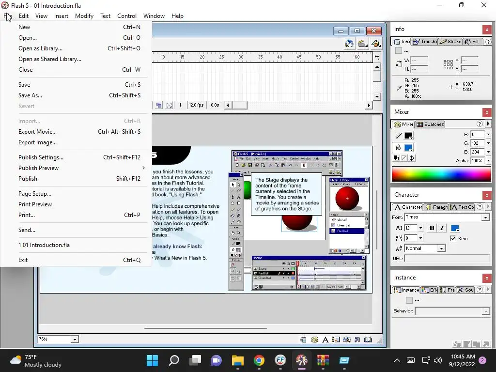496x372 pixels.
Task: Switch to the Paragraph tab
Action: (436, 207)
